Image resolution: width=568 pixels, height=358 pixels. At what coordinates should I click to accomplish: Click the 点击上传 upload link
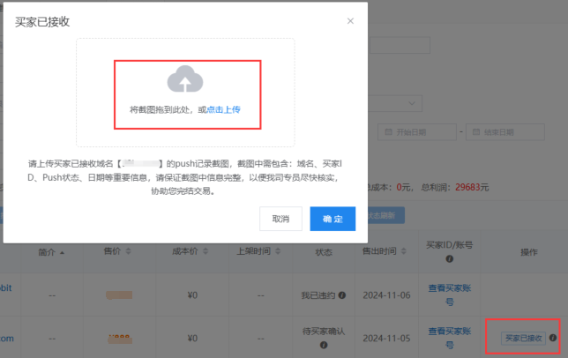pyautogui.click(x=223, y=110)
